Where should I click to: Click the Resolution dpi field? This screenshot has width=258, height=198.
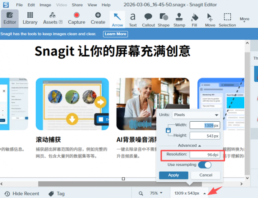(205, 155)
